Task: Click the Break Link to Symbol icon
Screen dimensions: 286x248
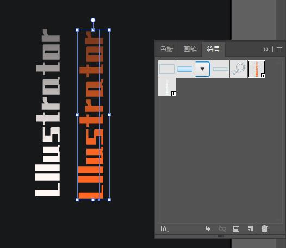Action: 222,228
